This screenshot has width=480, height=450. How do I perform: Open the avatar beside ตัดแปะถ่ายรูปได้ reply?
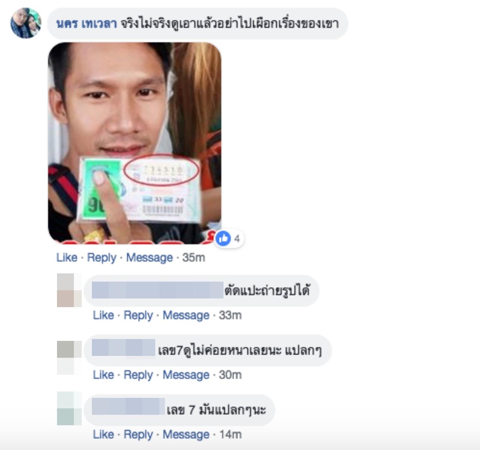pyautogui.click(x=69, y=290)
